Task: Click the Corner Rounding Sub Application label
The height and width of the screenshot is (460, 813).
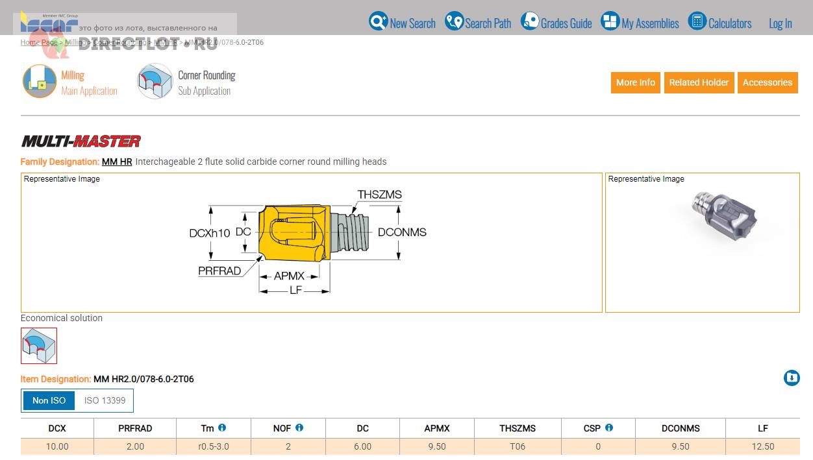Action: [x=206, y=83]
